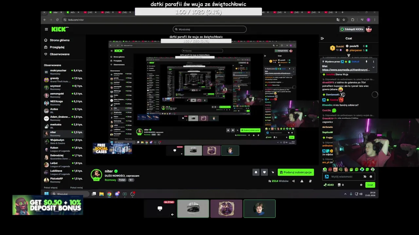Toggle the heart follow button

(x=264, y=172)
